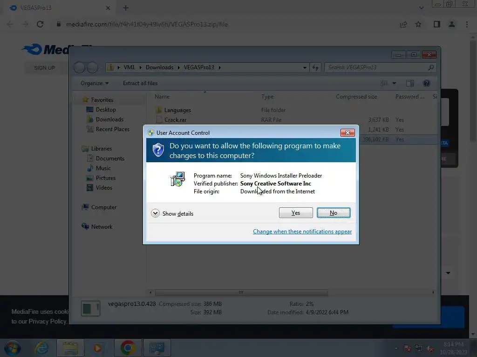Click the Sony installer program icon
Screen dimensions: 477x357
(177, 179)
